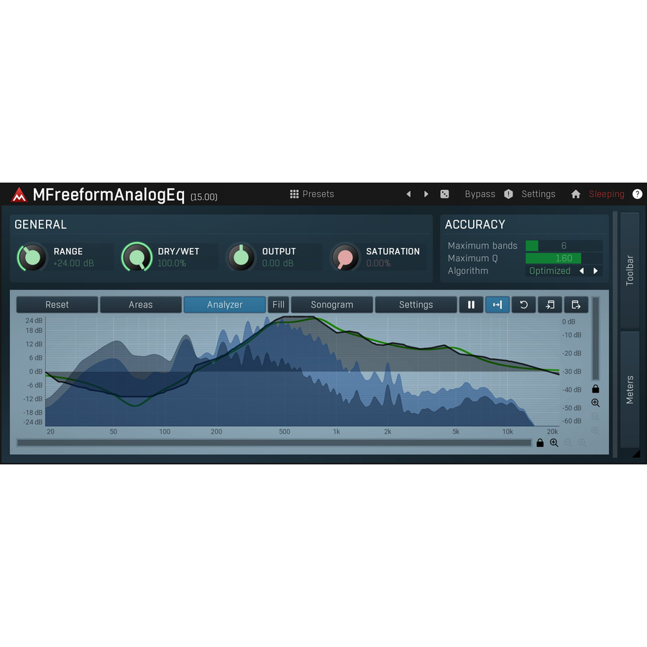Image resolution: width=647 pixels, height=647 pixels.
Task: Toggle the Fill button
Action: tap(278, 305)
